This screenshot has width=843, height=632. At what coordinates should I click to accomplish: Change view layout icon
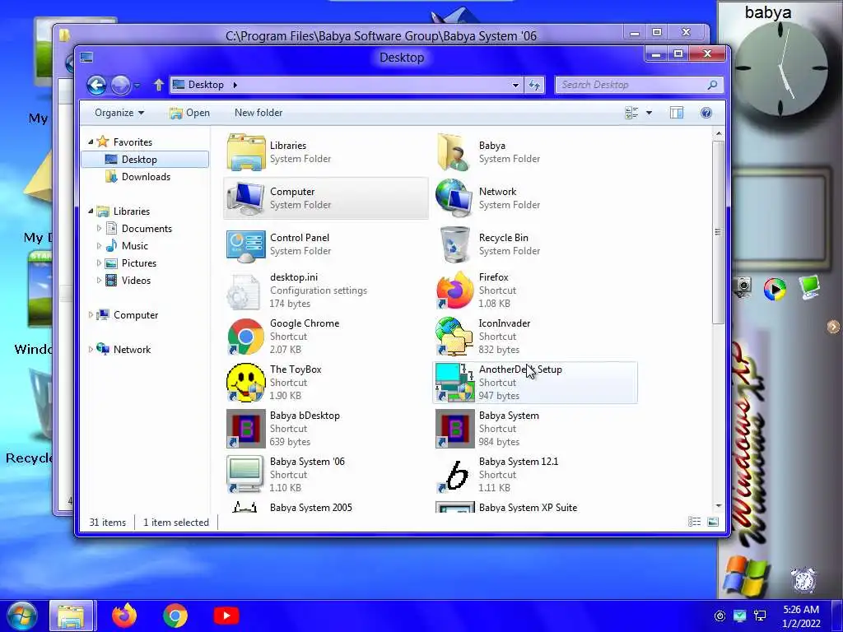click(631, 113)
